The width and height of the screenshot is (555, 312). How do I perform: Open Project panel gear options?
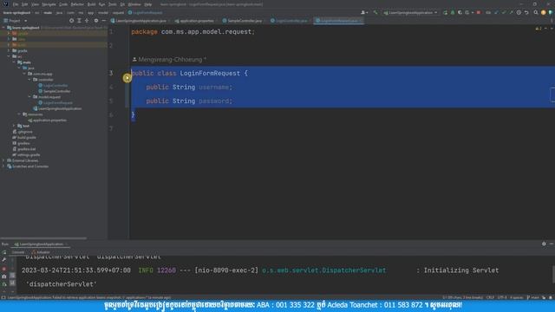pos(96,21)
